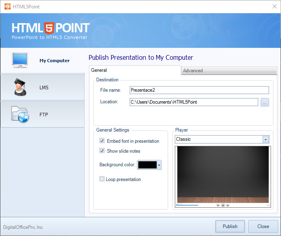The image size is (281, 236).
Task: Click the player preview progress bar
Action: coord(187,205)
